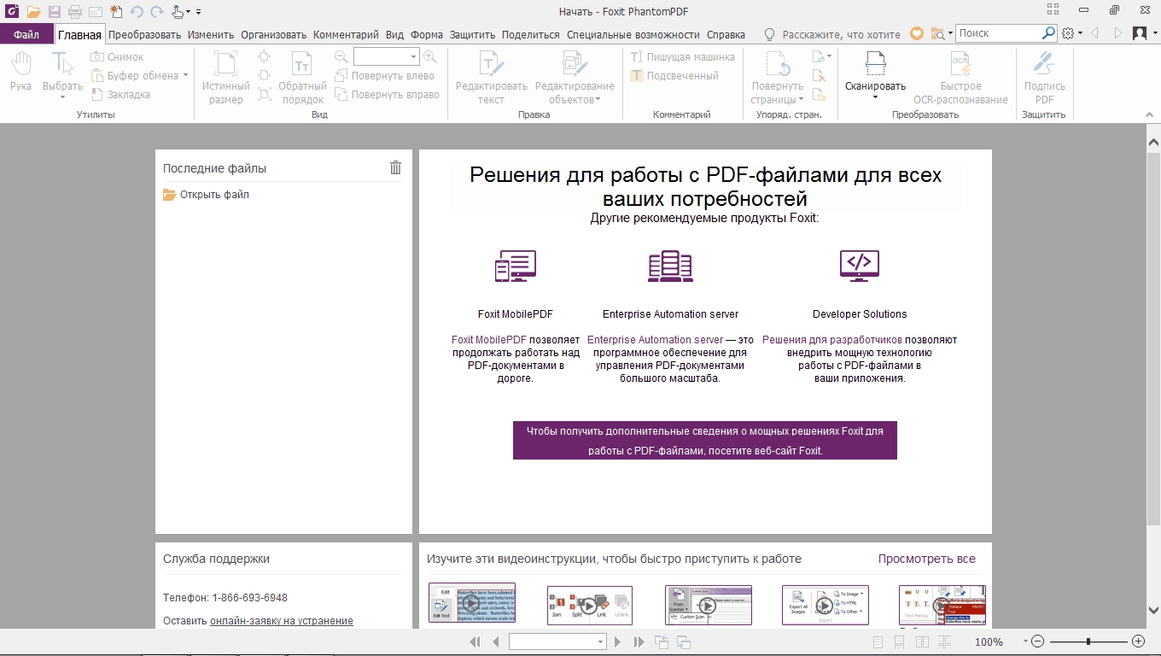The height and width of the screenshot is (656, 1161).
Task: Click the search magnifier in Поиск box
Action: tap(1049, 33)
